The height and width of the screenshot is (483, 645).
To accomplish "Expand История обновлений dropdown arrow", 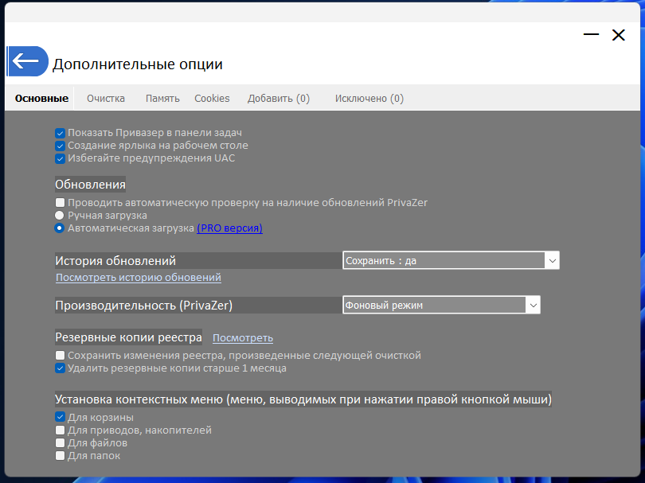I will click(552, 261).
